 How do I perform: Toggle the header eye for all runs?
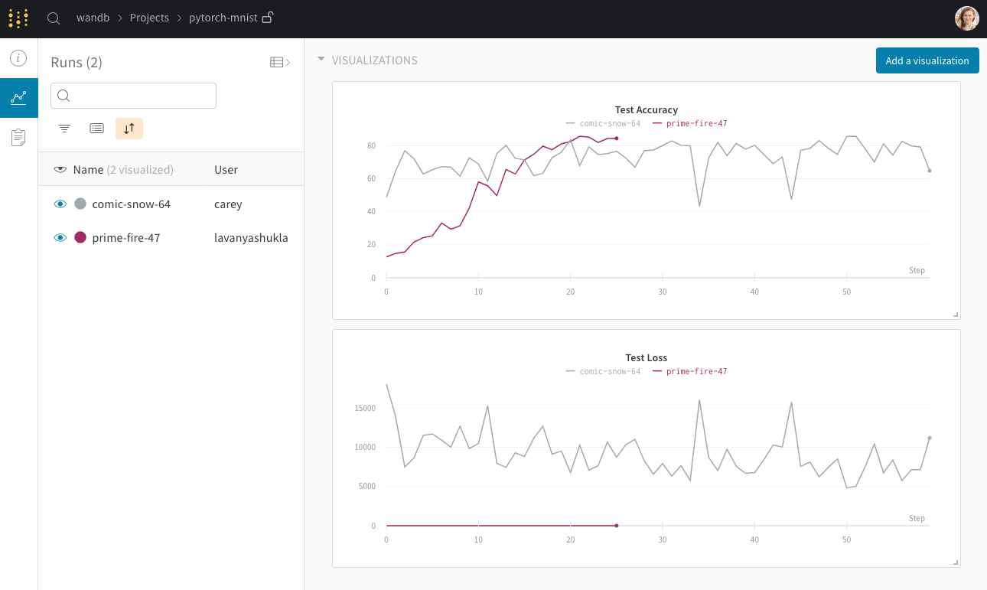(60, 170)
